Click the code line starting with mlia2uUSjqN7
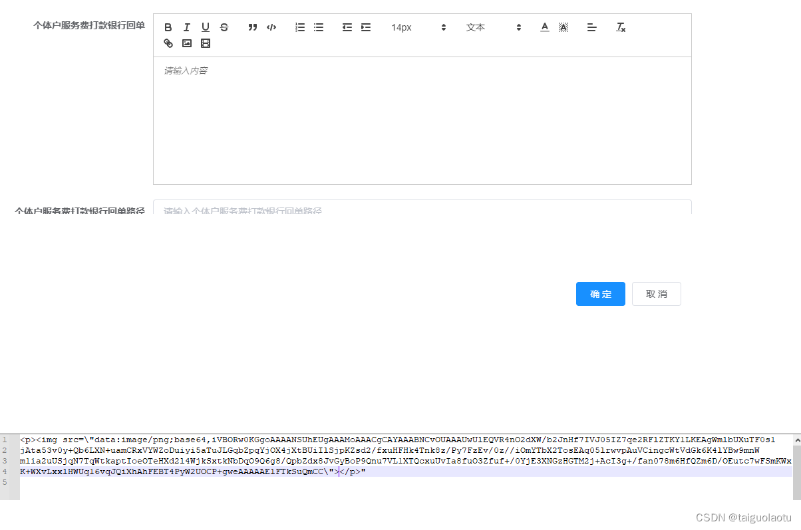The height and width of the screenshot is (530, 801). (x=406, y=461)
